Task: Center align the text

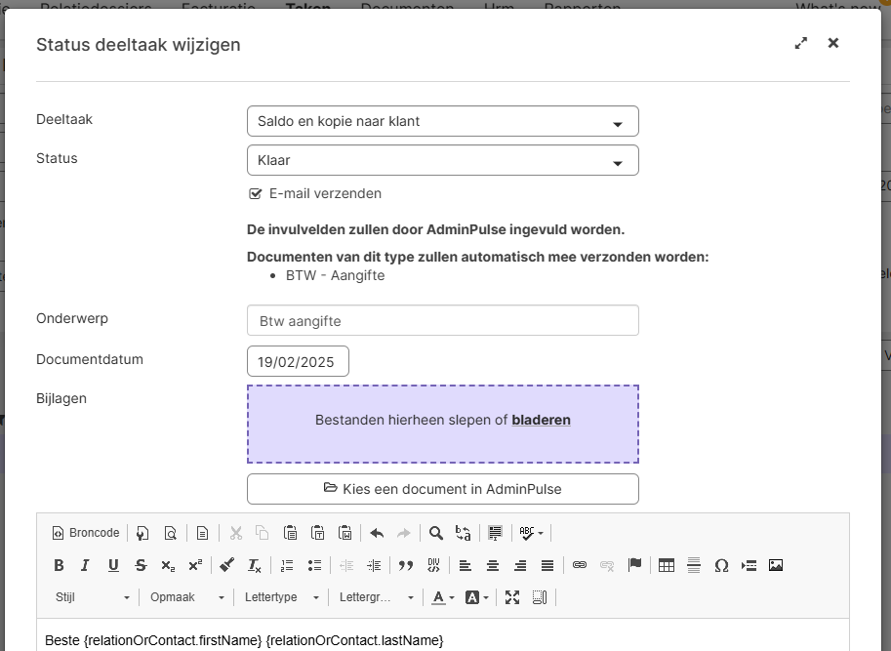Action: click(x=493, y=565)
